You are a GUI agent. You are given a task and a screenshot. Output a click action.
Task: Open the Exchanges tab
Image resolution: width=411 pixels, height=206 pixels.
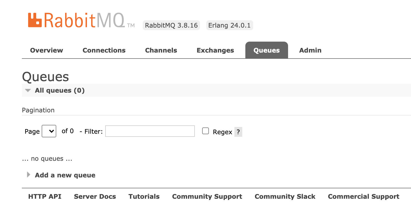pos(215,50)
